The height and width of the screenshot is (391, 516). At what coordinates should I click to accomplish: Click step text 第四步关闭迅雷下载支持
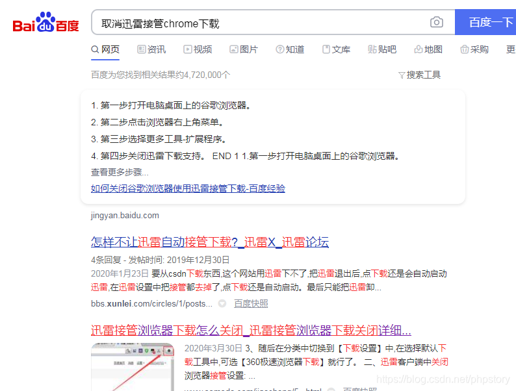coord(153,156)
